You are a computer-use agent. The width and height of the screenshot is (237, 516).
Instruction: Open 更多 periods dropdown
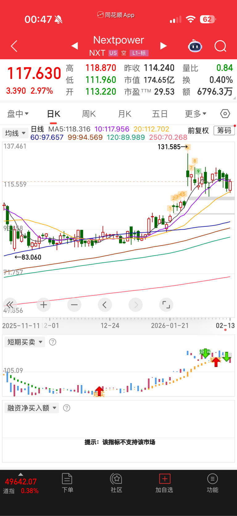[x=195, y=114]
